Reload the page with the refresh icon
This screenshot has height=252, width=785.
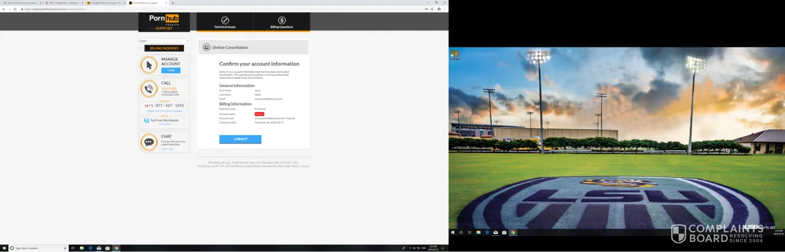pos(15,9)
